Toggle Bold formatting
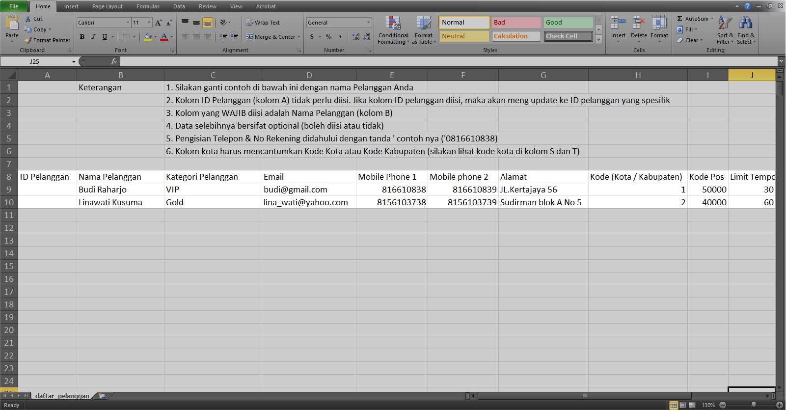 coord(82,37)
